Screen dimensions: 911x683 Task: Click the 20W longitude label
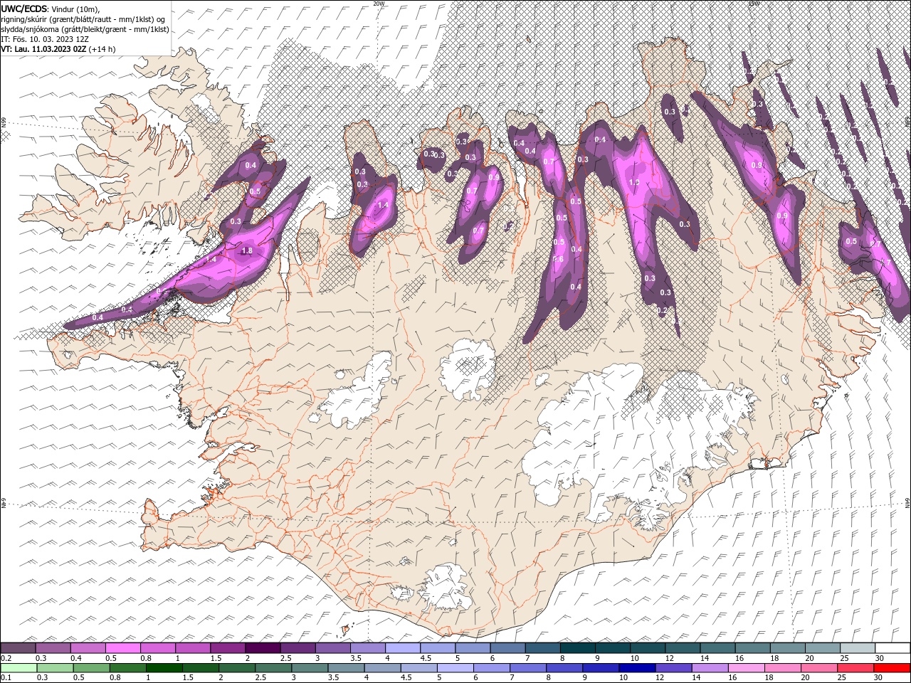tap(379, 4)
